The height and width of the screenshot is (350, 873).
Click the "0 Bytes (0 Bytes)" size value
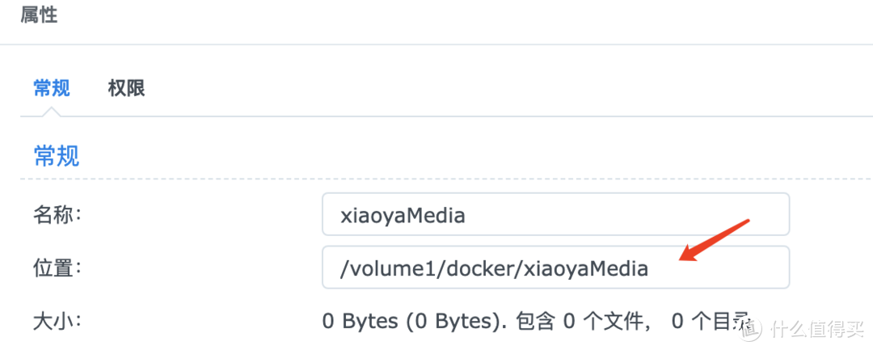click(x=408, y=322)
